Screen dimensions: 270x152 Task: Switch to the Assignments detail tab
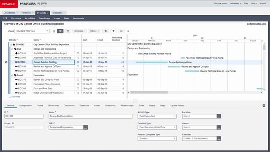(x=25, y=106)
